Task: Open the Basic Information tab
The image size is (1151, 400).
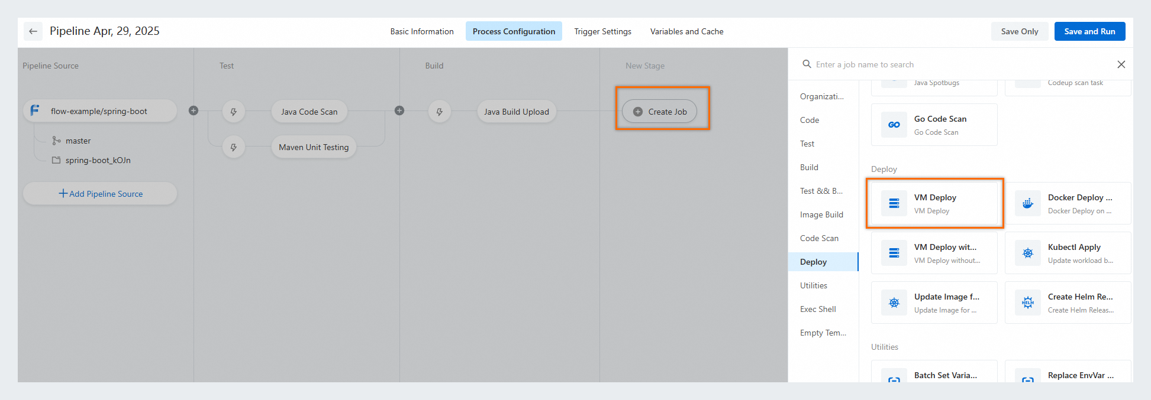Action: click(422, 31)
